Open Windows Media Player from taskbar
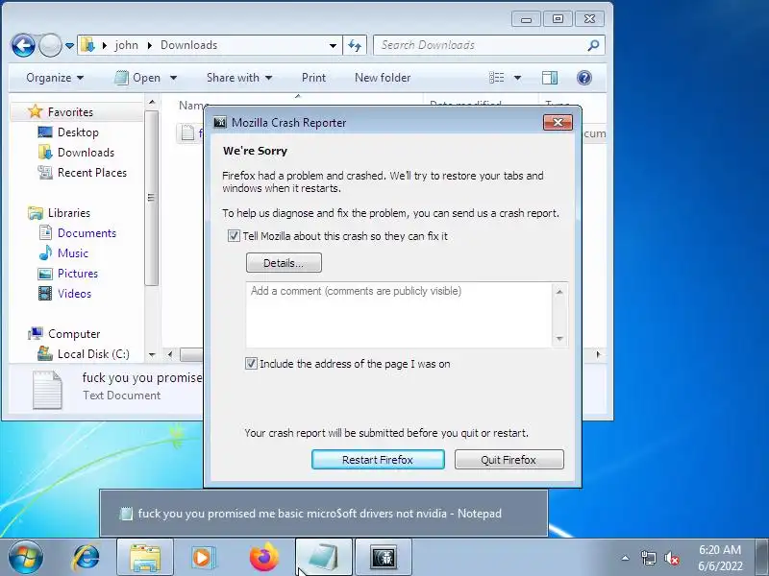The image size is (769, 576). [203, 558]
